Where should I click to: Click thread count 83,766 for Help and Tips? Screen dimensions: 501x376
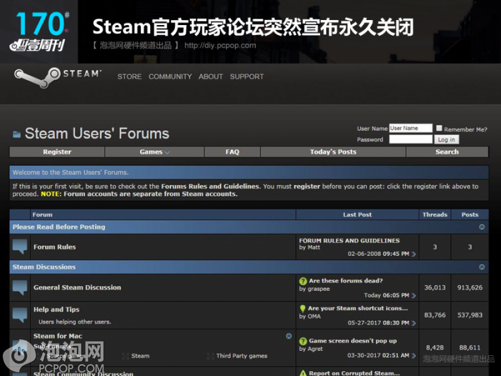point(435,315)
